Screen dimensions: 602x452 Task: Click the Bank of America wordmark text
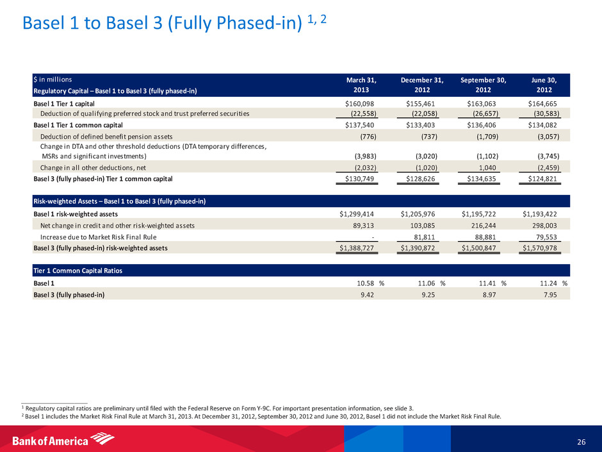point(51,441)
